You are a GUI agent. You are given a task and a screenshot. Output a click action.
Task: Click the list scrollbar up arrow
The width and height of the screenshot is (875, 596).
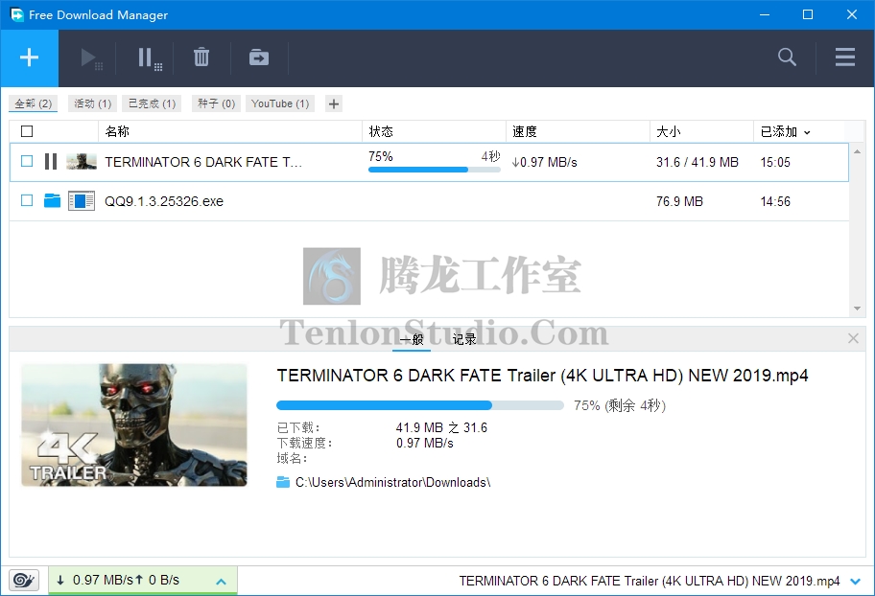[857, 151]
